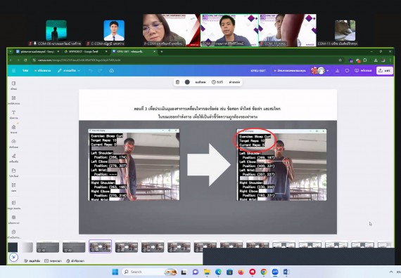Open Google Chrome from the taskbar
Image resolution: width=401 pixels, height=278 pixels.
(x=264, y=272)
